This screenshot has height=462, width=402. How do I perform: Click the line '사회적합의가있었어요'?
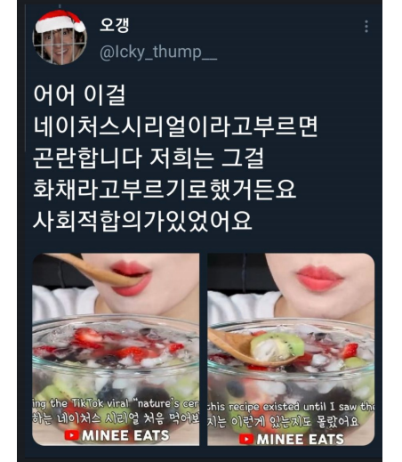coord(142,221)
